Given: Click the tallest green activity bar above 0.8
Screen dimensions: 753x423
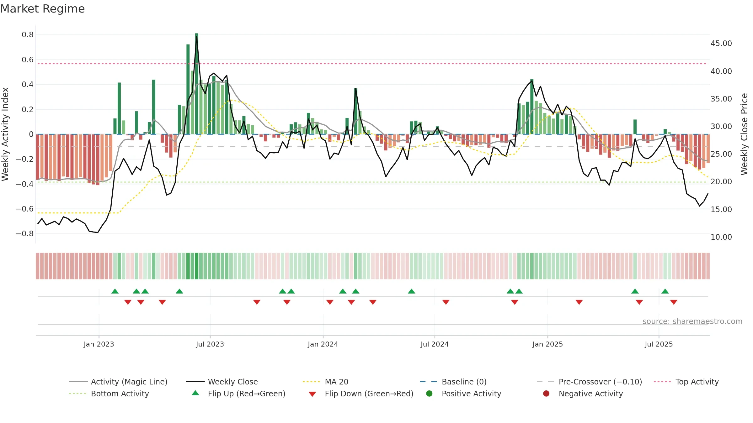Looking at the screenshot, I should click(x=197, y=84).
